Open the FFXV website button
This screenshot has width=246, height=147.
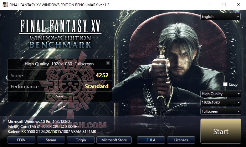pos(21,140)
